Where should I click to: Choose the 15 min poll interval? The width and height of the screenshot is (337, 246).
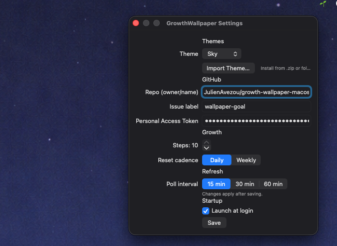pyautogui.click(x=216, y=184)
